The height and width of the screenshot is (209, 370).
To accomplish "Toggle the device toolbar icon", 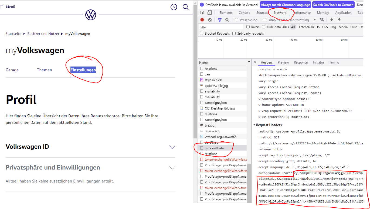I will coord(210,13).
